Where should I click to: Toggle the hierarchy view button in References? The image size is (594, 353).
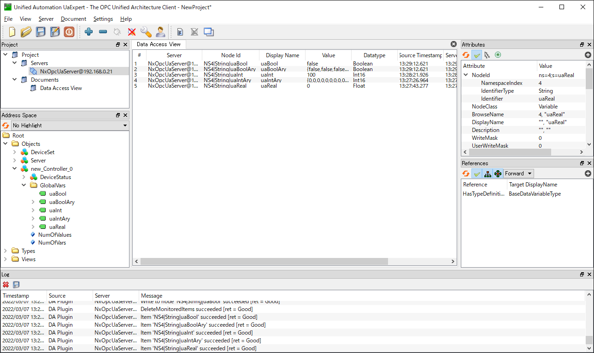tap(488, 174)
